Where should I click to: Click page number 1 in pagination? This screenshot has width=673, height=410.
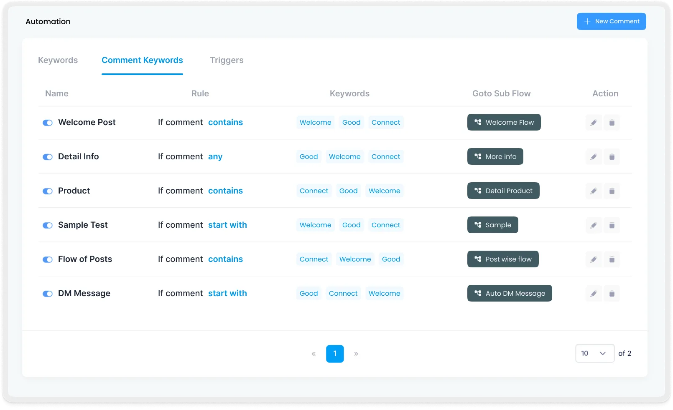coord(335,353)
